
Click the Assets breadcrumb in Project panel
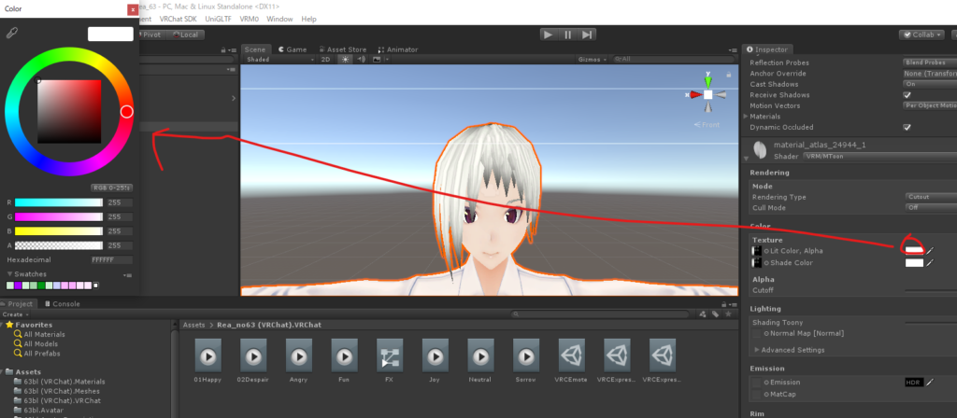(193, 325)
